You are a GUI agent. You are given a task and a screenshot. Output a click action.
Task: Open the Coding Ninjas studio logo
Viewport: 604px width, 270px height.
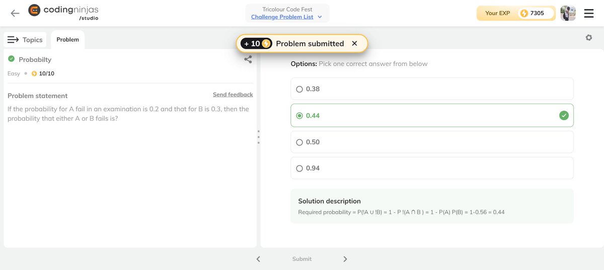click(63, 13)
